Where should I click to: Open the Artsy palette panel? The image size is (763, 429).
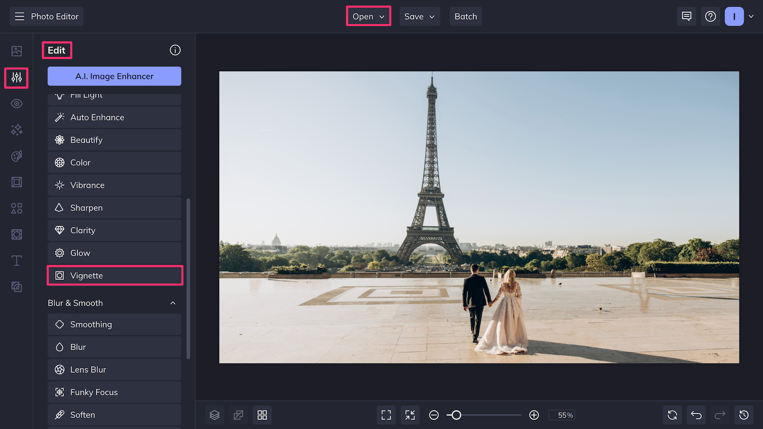[x=16, y=156]
